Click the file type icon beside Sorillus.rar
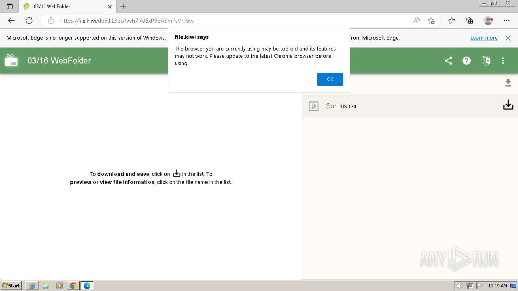This screenshot has height=291, width=518. point(314,106)
